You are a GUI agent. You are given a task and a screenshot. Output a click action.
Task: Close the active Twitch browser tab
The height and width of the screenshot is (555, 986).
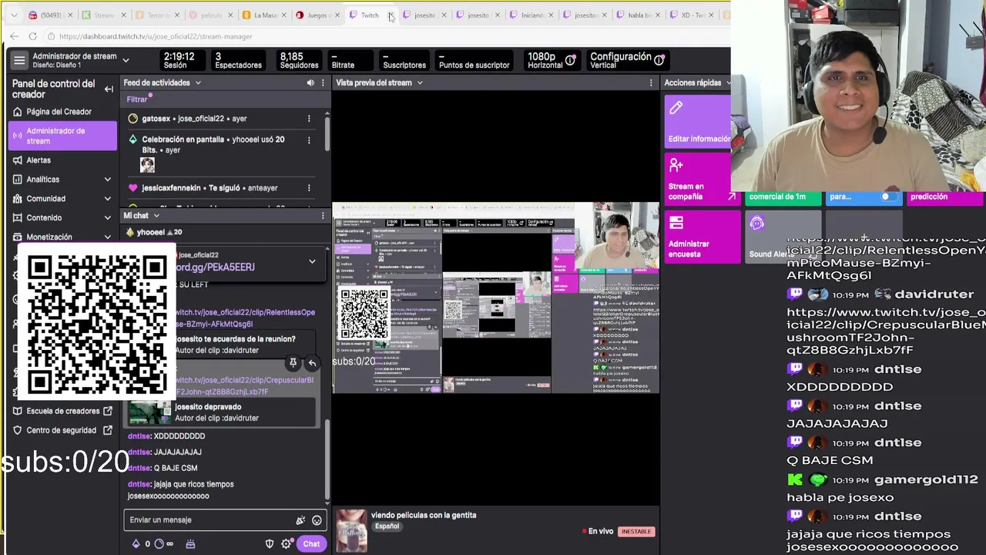click(391, 15)
